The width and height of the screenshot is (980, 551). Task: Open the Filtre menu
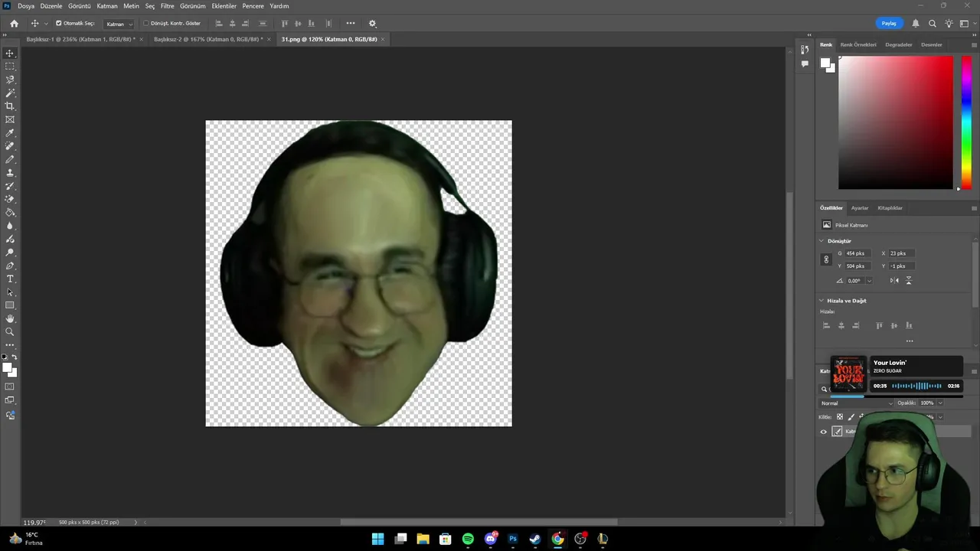pyautogui.click(x=168, y=6)
